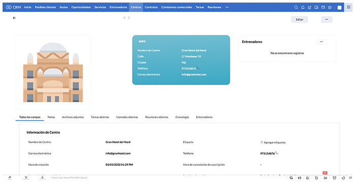
Task: Click the second icon in bottom-left chat bar
Action: (x=26, y=178)
